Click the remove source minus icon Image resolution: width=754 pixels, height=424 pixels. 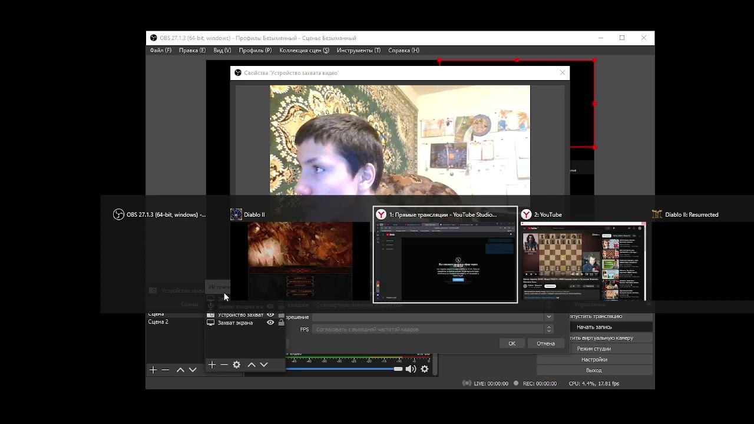[224, 365]
